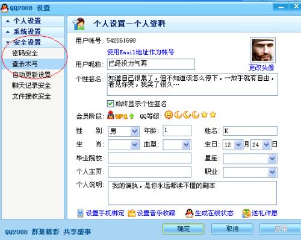The width and height of the screenshot is (301, 240).
Task: Click the last star level icon
Action: tap(213, 115)
